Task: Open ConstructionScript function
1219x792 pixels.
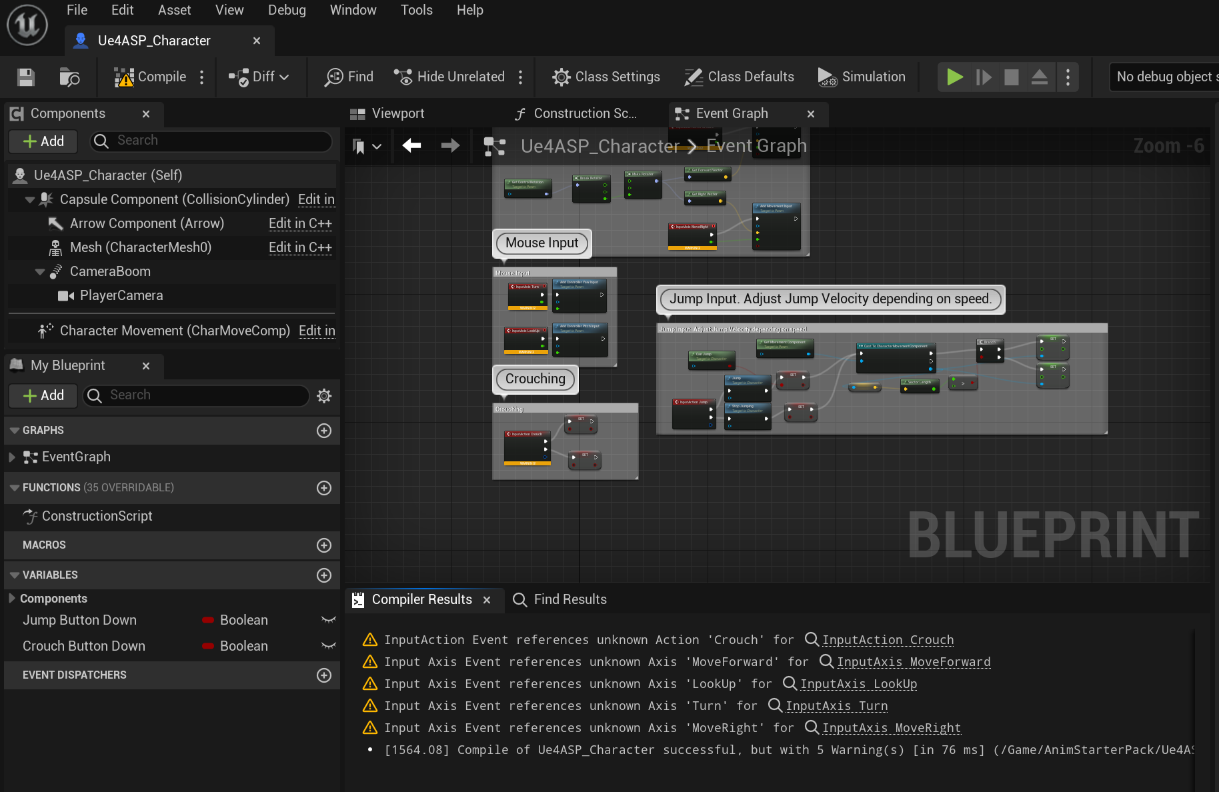Action: (97, 517)
